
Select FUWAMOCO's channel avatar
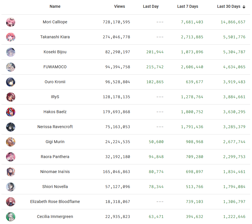click(11, 67)
